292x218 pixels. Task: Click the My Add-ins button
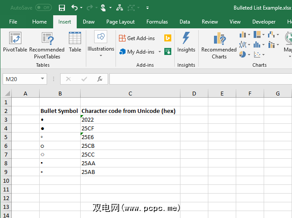pos(136,52)
